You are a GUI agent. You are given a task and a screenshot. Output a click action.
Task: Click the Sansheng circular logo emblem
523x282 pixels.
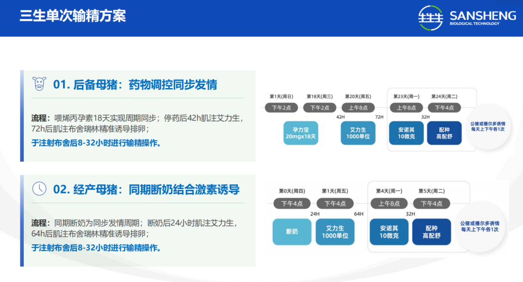coord(431,18)
